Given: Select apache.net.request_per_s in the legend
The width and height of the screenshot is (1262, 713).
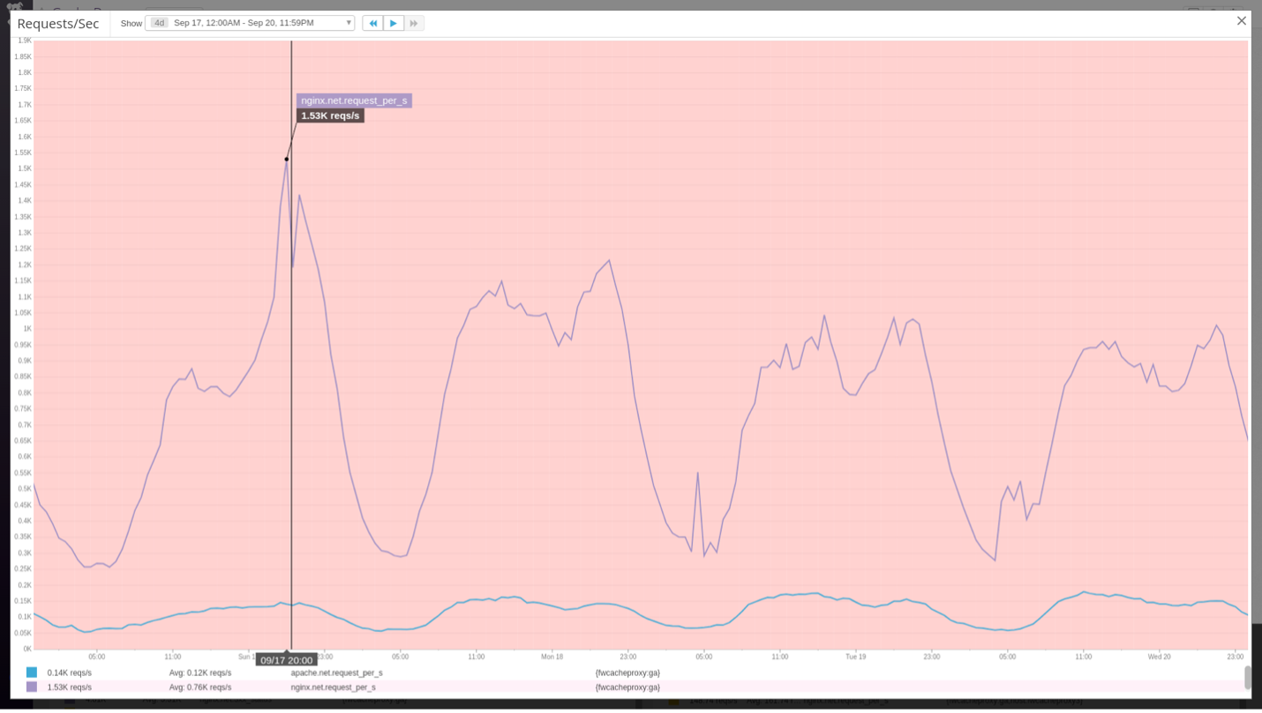Looking at the screenshot, I should point(336,672).
